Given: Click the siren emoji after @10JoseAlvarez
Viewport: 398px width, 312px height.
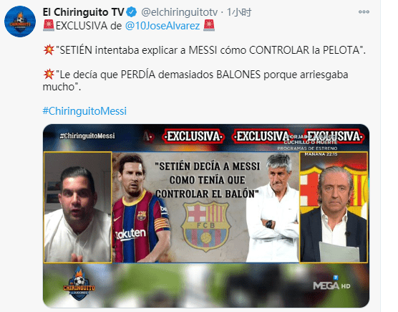Looking at the screenshot, I should click(209, 25).
